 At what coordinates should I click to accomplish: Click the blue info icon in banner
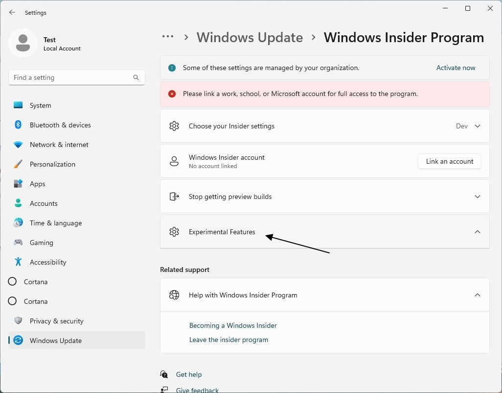(172, 68)
